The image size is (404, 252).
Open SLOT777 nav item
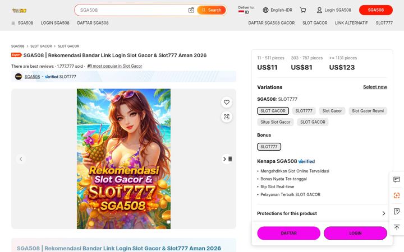(384, 23)
